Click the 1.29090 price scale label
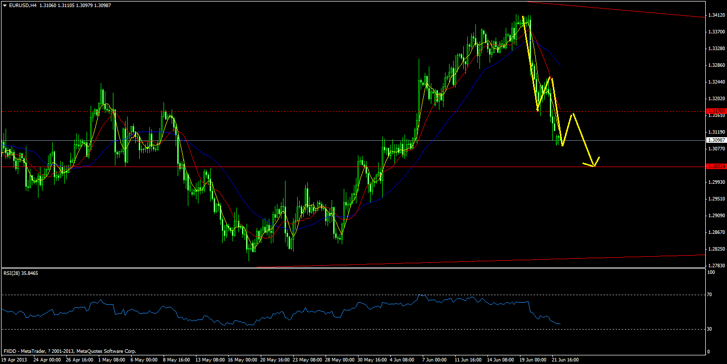 pyautogui.click(x=716, y=216)
